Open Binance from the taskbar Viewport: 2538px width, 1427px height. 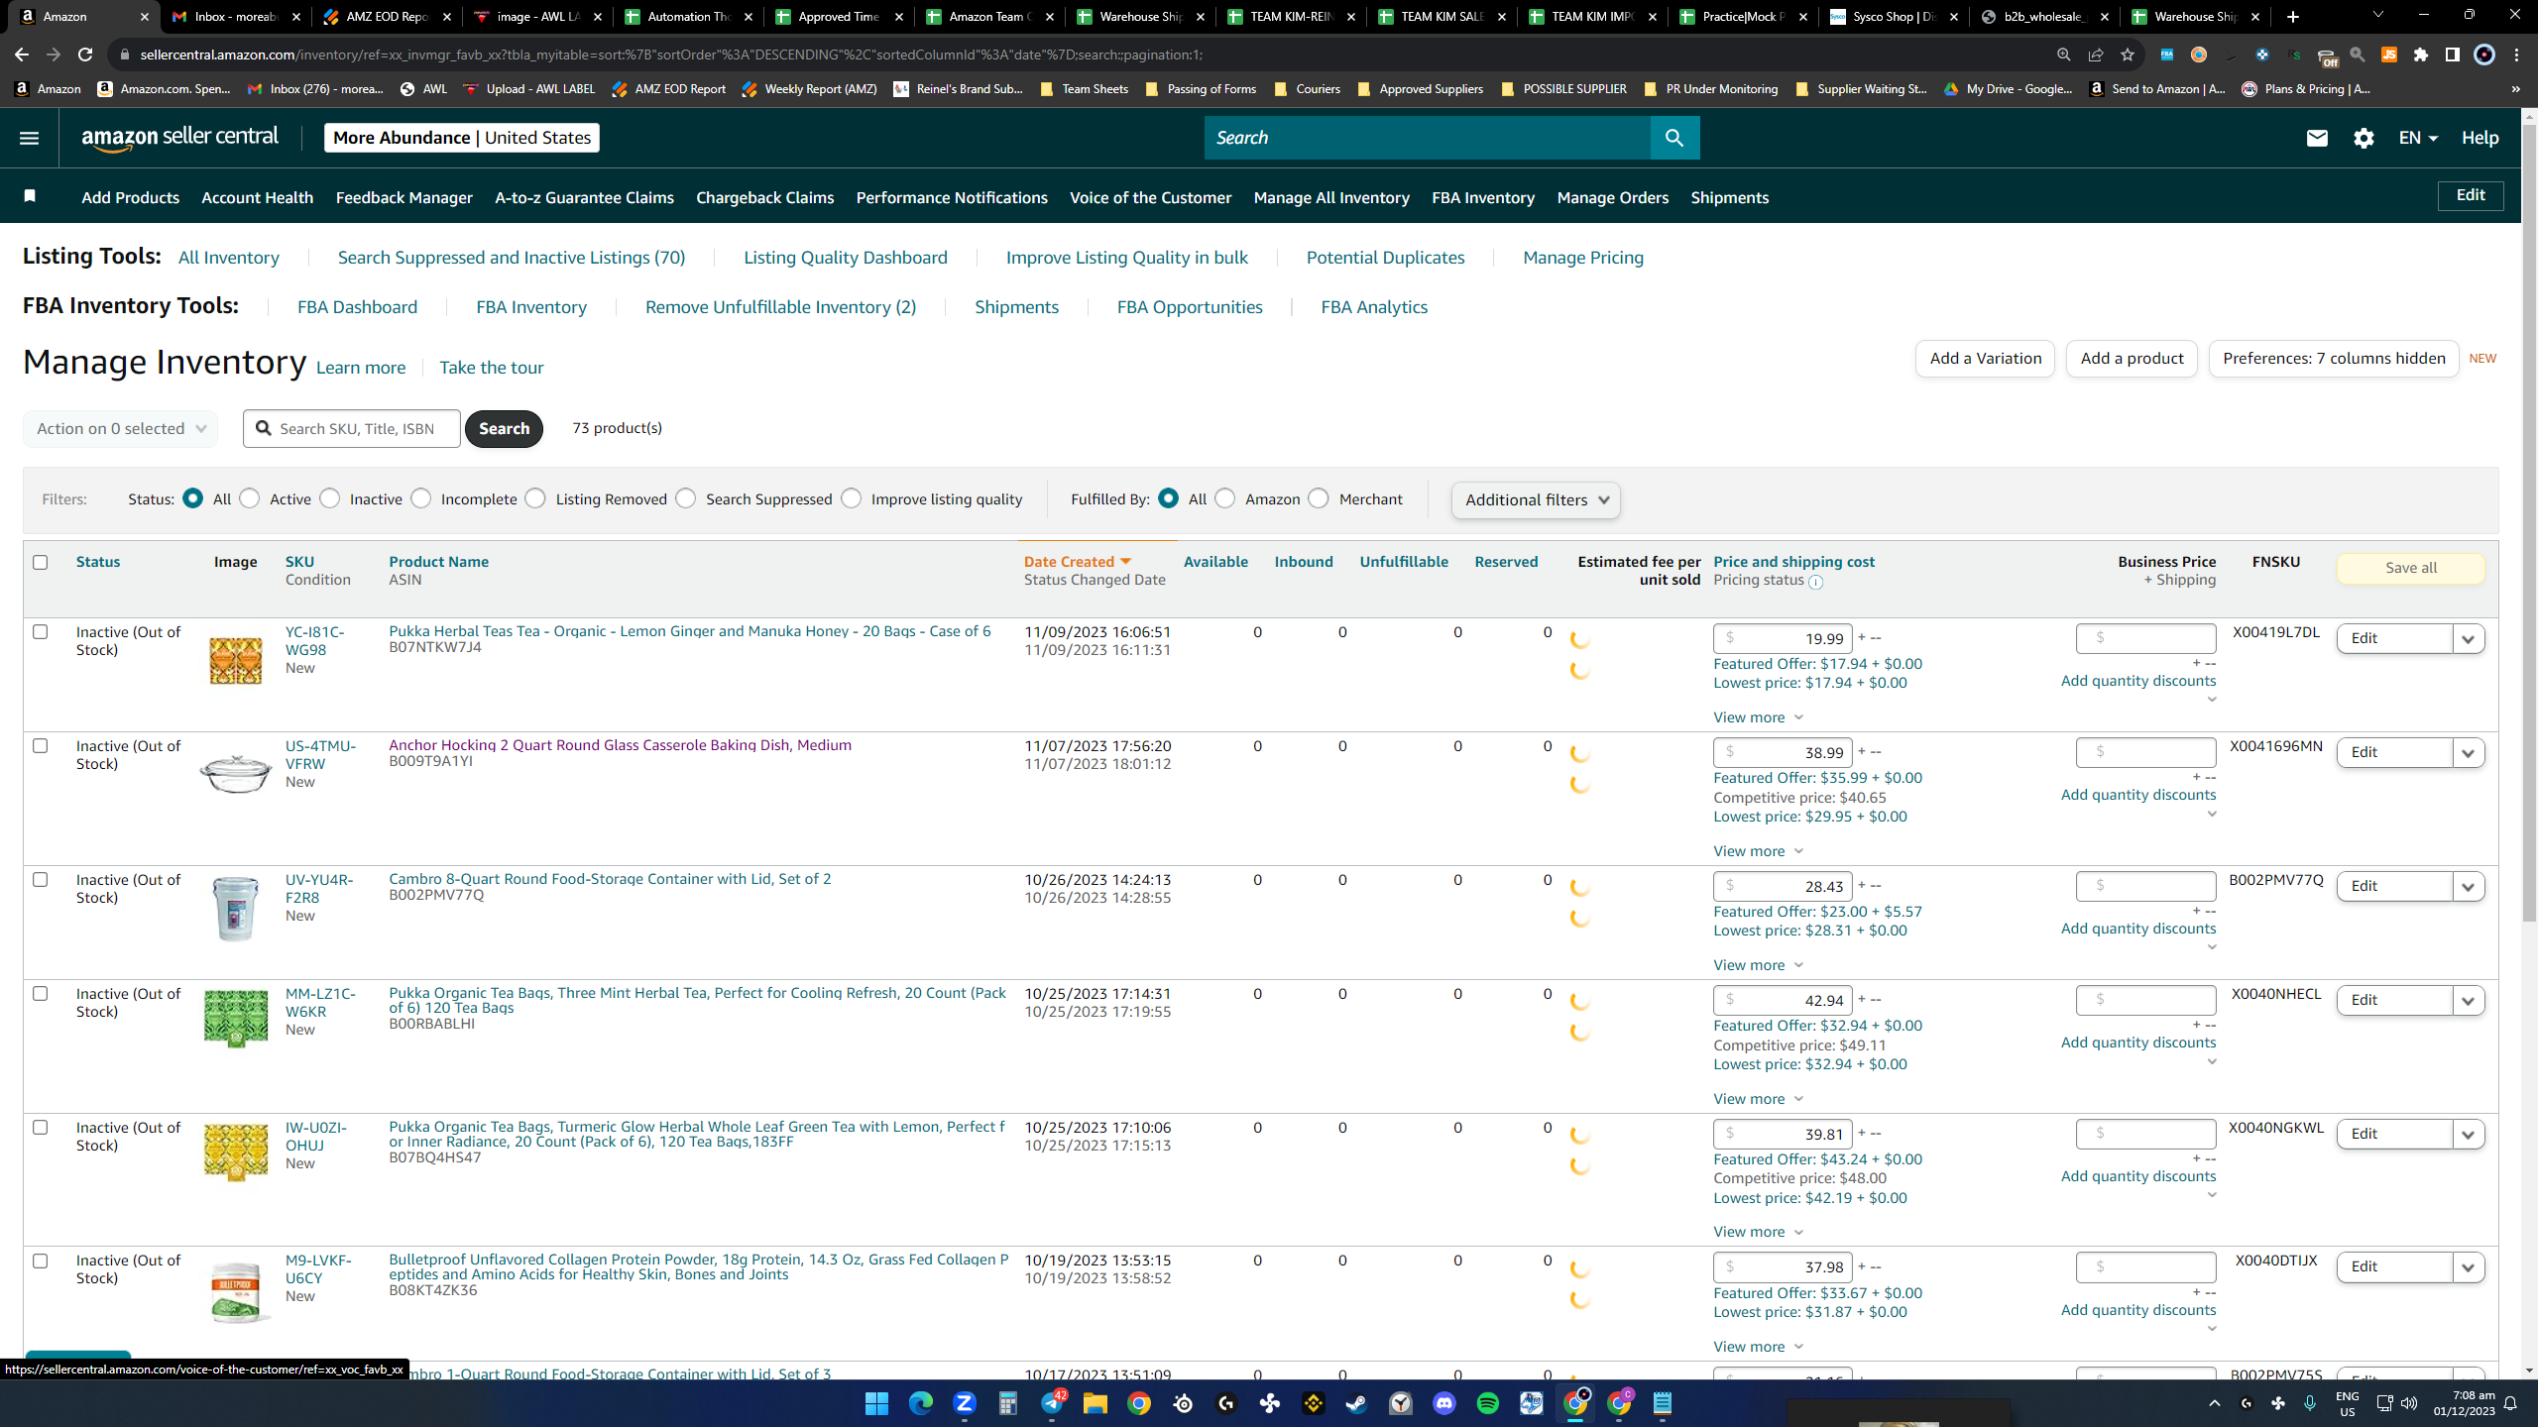pyautogui.click(x=1314, y=1403)
